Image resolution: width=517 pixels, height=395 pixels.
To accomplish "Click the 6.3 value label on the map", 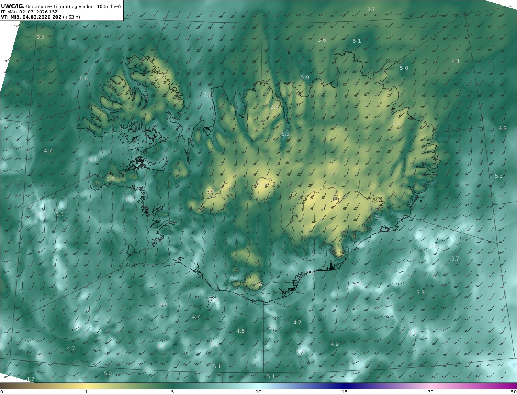I will [x=286, y=134].
